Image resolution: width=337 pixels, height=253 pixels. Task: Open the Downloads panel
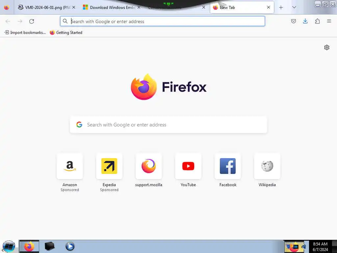pyautogui.click(x=305, y=21)
